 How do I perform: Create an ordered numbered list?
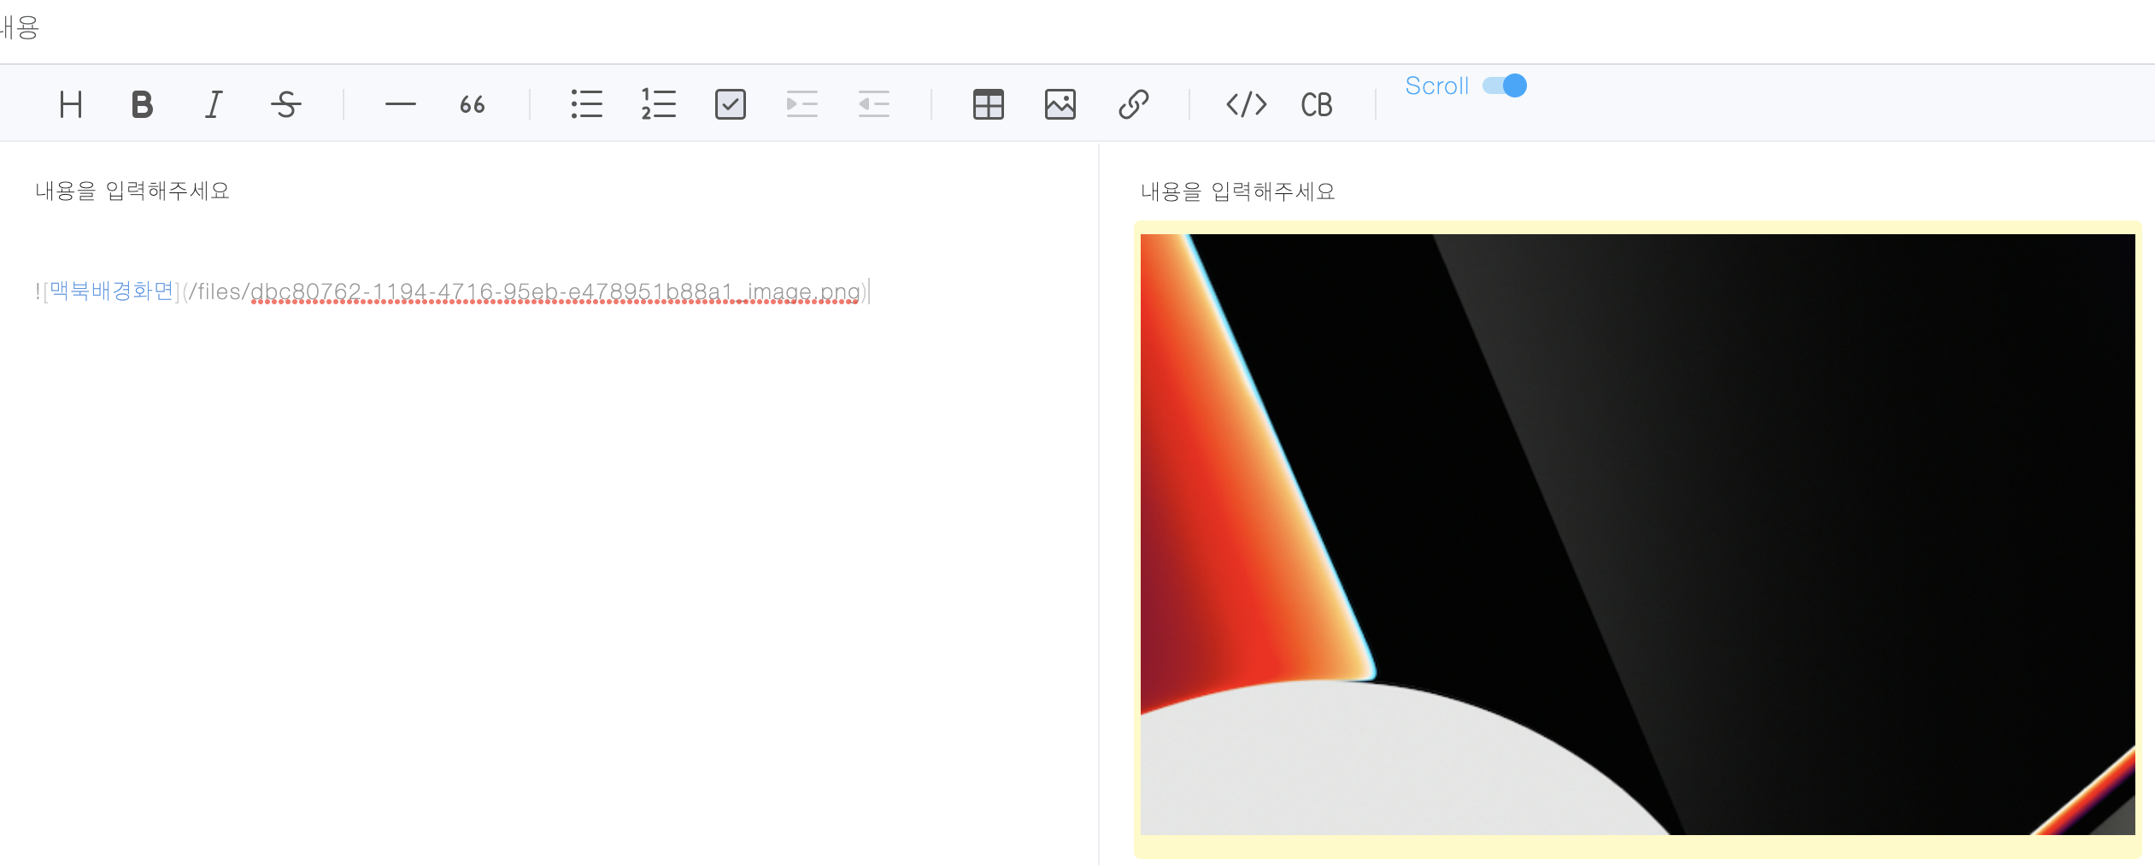pyautogui.click(x=659, y=105)
